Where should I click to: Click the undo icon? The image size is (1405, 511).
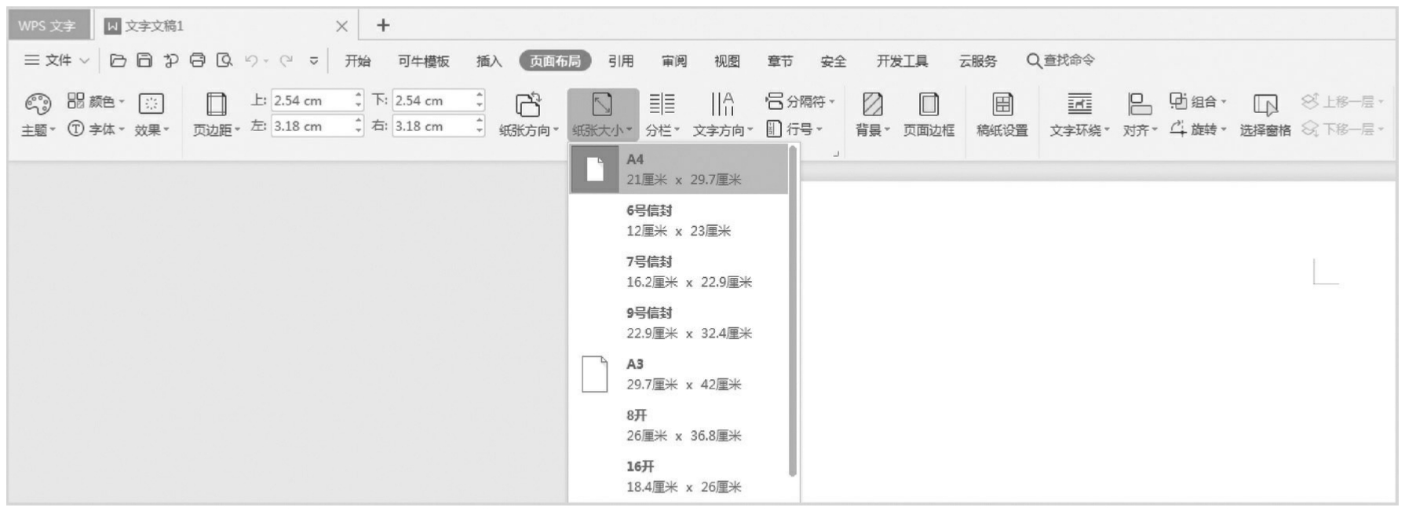click(x=251, y=60)
